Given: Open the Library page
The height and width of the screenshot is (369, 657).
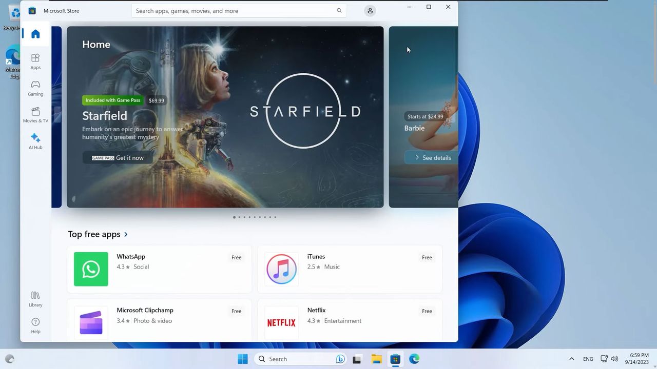Looking at the screenshot, I should click(x=35, y=299).
